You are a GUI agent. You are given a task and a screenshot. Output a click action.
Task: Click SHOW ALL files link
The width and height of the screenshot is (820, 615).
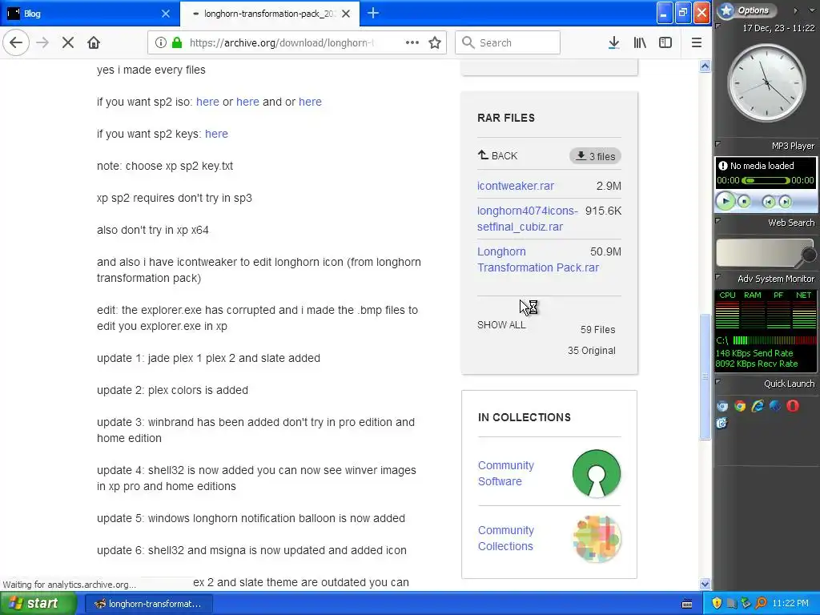point(501,325)
